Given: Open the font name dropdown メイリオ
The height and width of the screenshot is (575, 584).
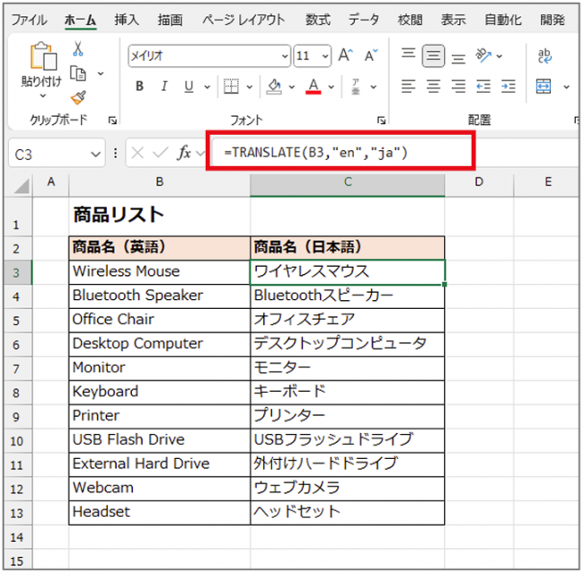Looking at the screenshot, I should [x=285, y=57].
